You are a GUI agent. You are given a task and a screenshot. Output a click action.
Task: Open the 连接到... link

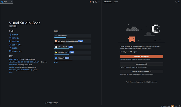[x=15, y=48]
